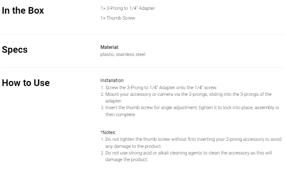This screenshot has height=174, width=287.
Task: Click installation step 1 about screwing adapter
Action: [x=159, y=88]
